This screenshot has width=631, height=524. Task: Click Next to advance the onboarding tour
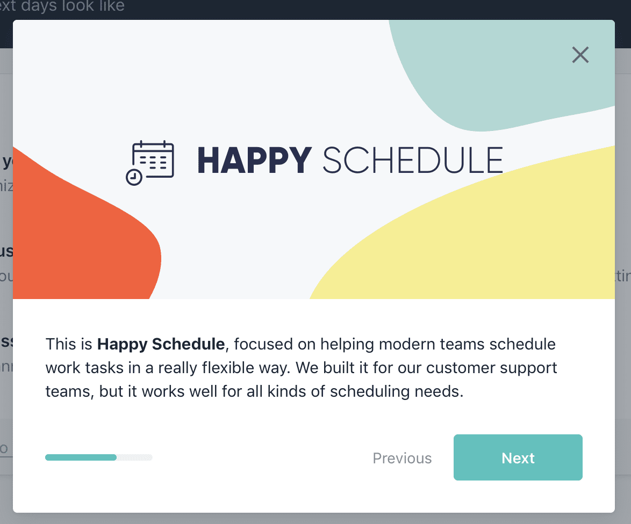(x=518, y=457)
